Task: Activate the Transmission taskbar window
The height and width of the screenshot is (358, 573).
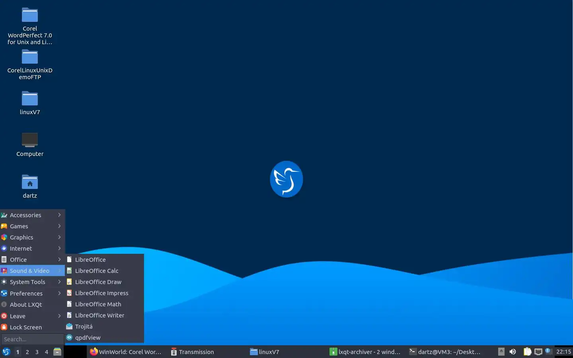Action: 207,352
